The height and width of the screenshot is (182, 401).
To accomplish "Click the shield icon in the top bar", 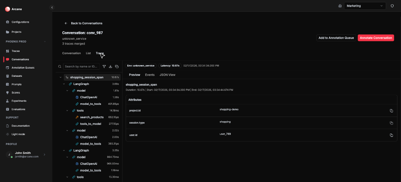I will click(x=392, y=6).
